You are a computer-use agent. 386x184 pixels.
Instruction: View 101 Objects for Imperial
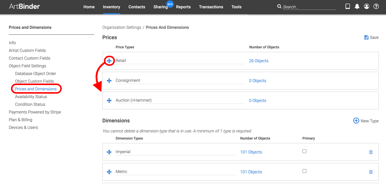[x=251, y=152]
